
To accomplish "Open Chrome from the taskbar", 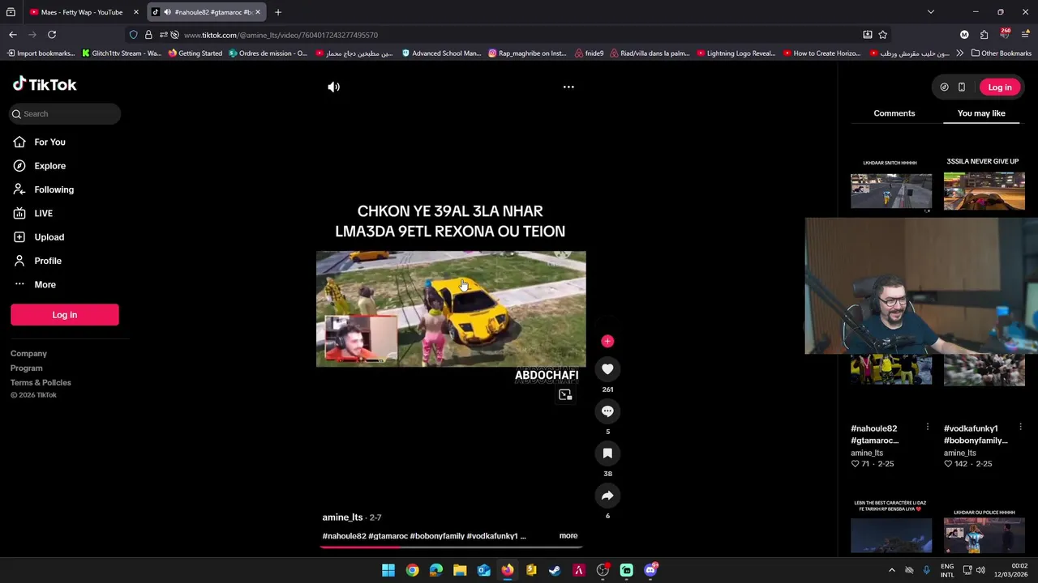I will coord(412,570).
